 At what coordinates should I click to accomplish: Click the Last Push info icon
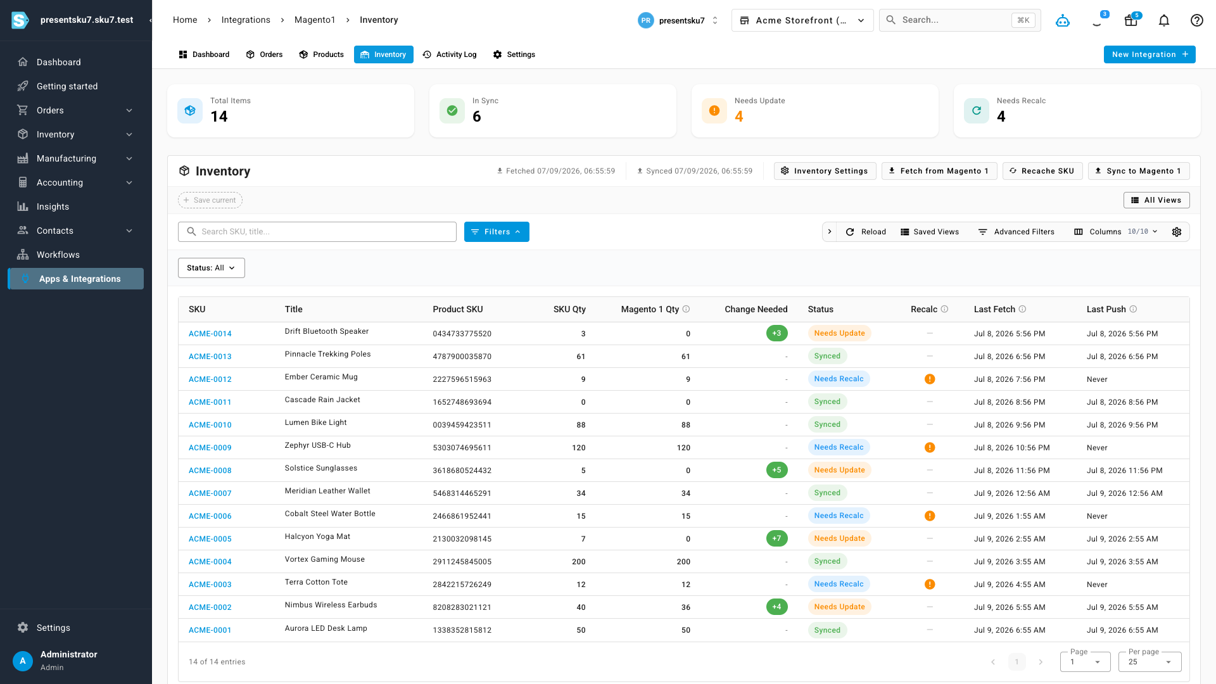pyautogui.click(x=1133, y=309)
